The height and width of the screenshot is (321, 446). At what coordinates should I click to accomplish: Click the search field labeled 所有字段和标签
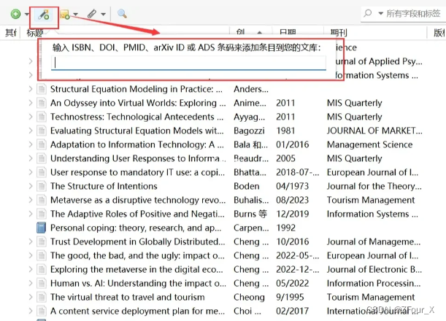coord(413,13)
